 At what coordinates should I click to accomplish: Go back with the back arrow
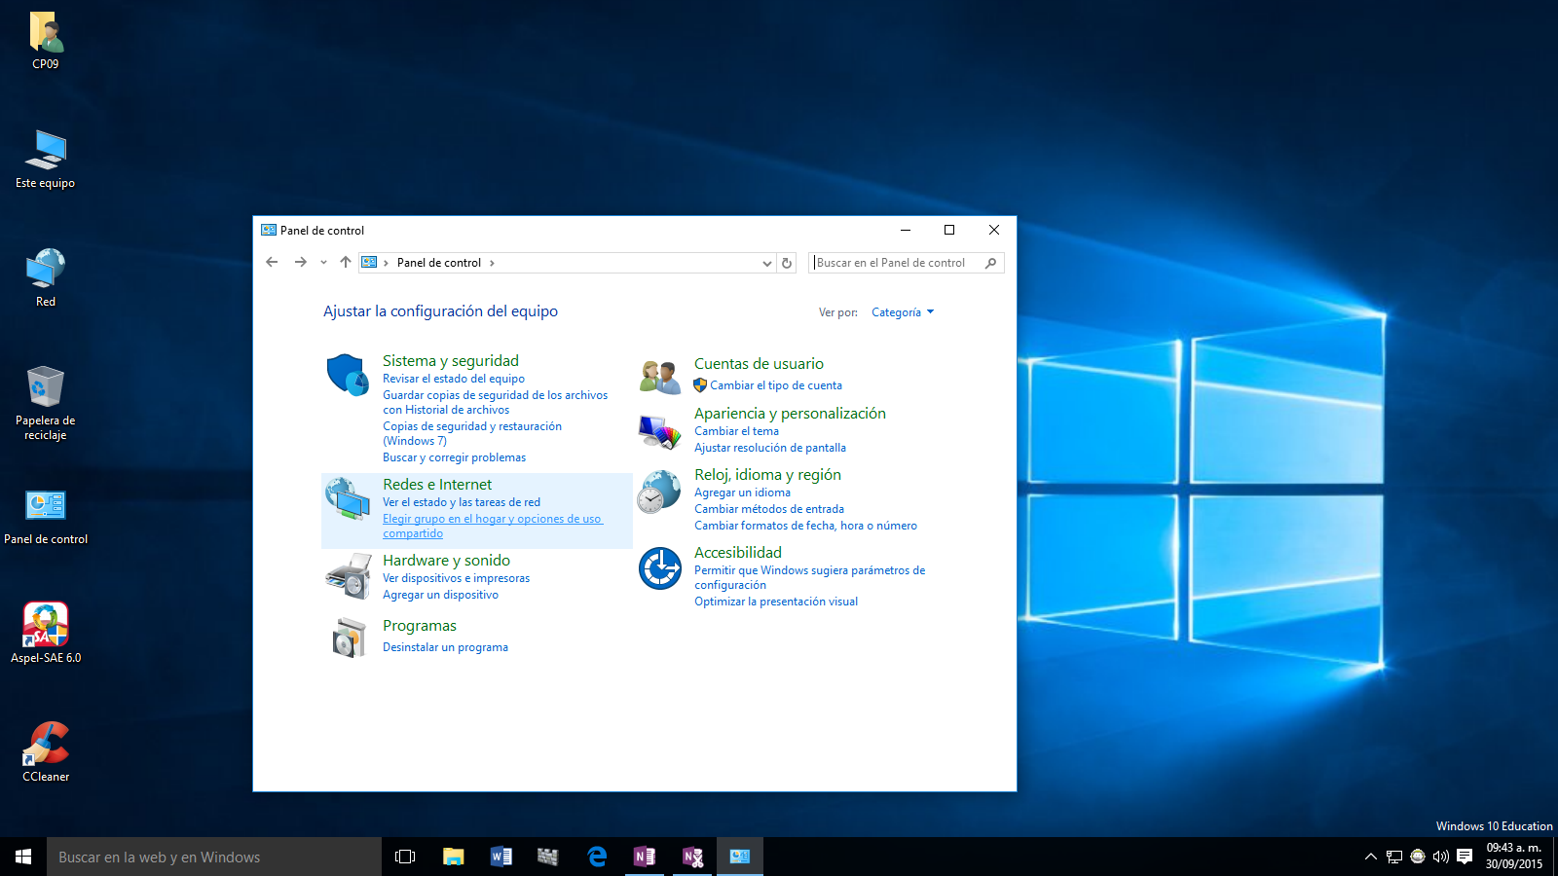pos(272,262)
